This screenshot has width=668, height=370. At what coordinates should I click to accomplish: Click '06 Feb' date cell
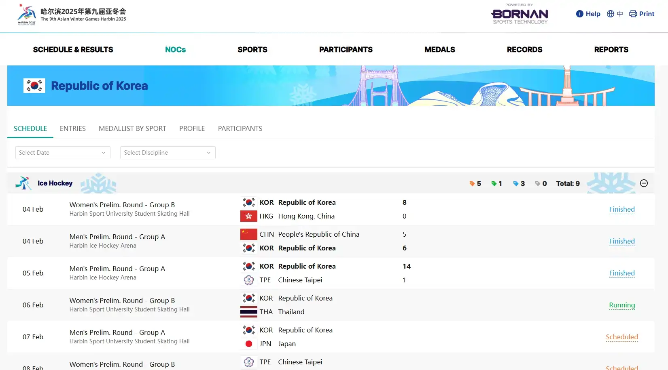[33, 305]
